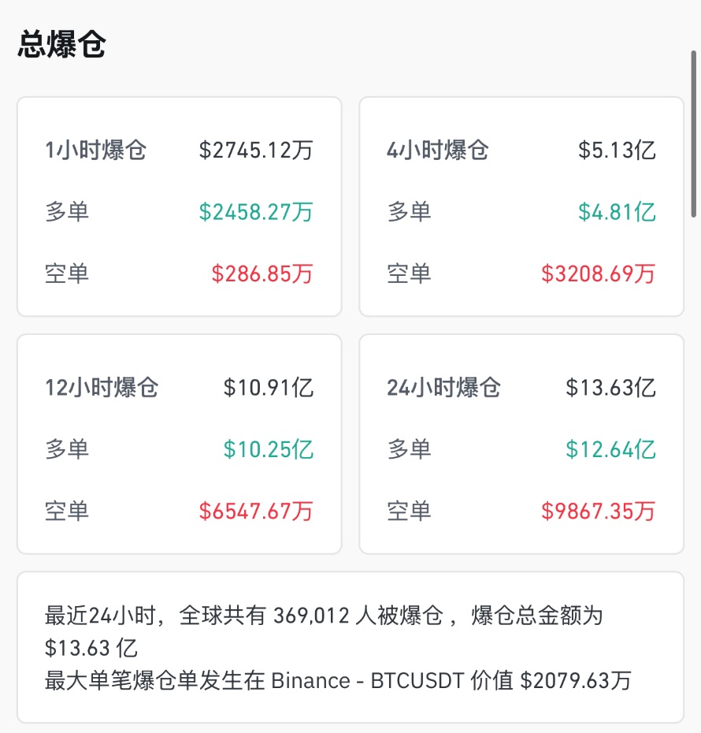Click 24-hour long value $12.64亿
Screen dimensions: 701x733
[x=610, y=449]
